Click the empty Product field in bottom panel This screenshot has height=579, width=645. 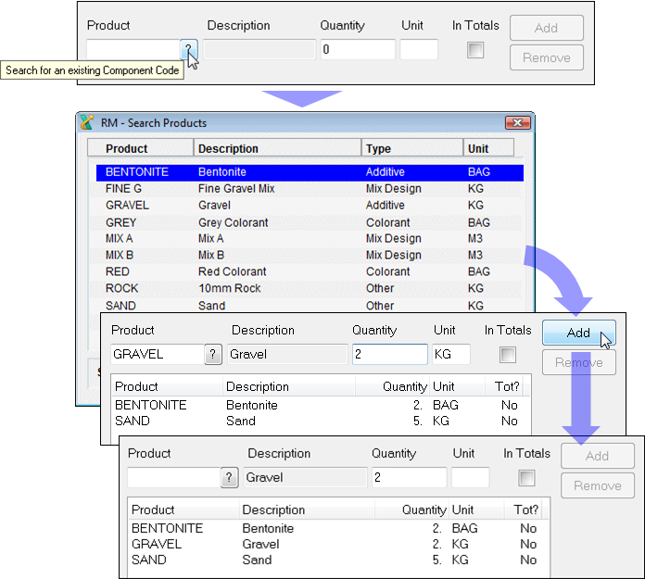point(174,477)
